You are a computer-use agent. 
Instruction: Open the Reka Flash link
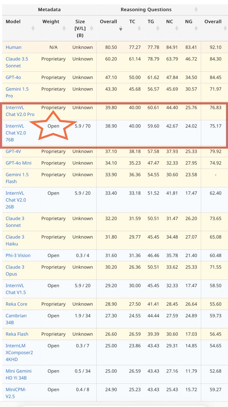[17, 334]
